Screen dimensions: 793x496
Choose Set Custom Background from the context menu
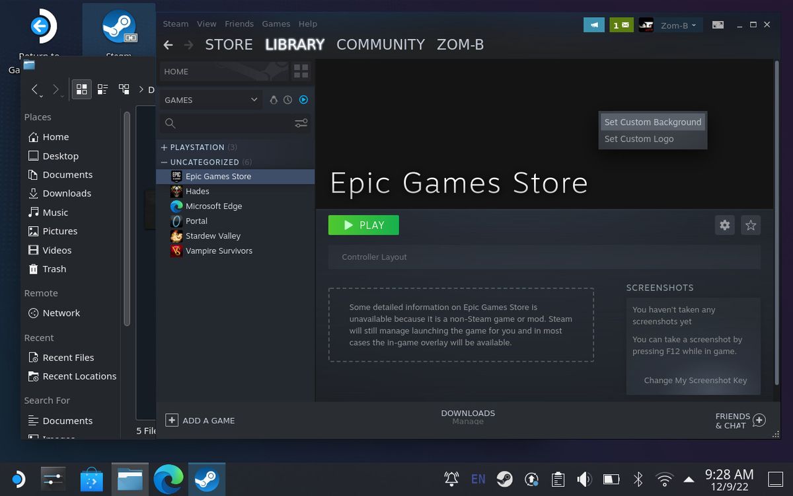coord(652,122)
